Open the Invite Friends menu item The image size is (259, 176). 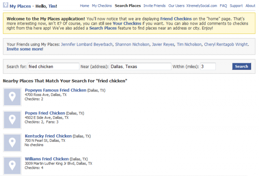155,6
